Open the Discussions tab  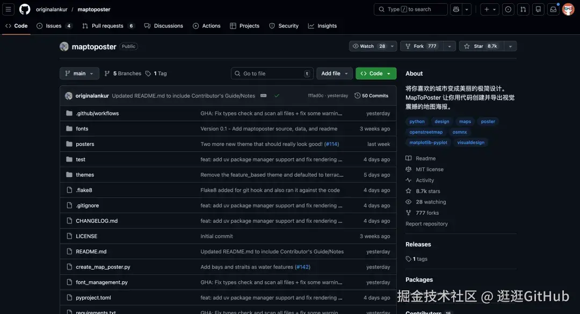[x=163, y=26]
